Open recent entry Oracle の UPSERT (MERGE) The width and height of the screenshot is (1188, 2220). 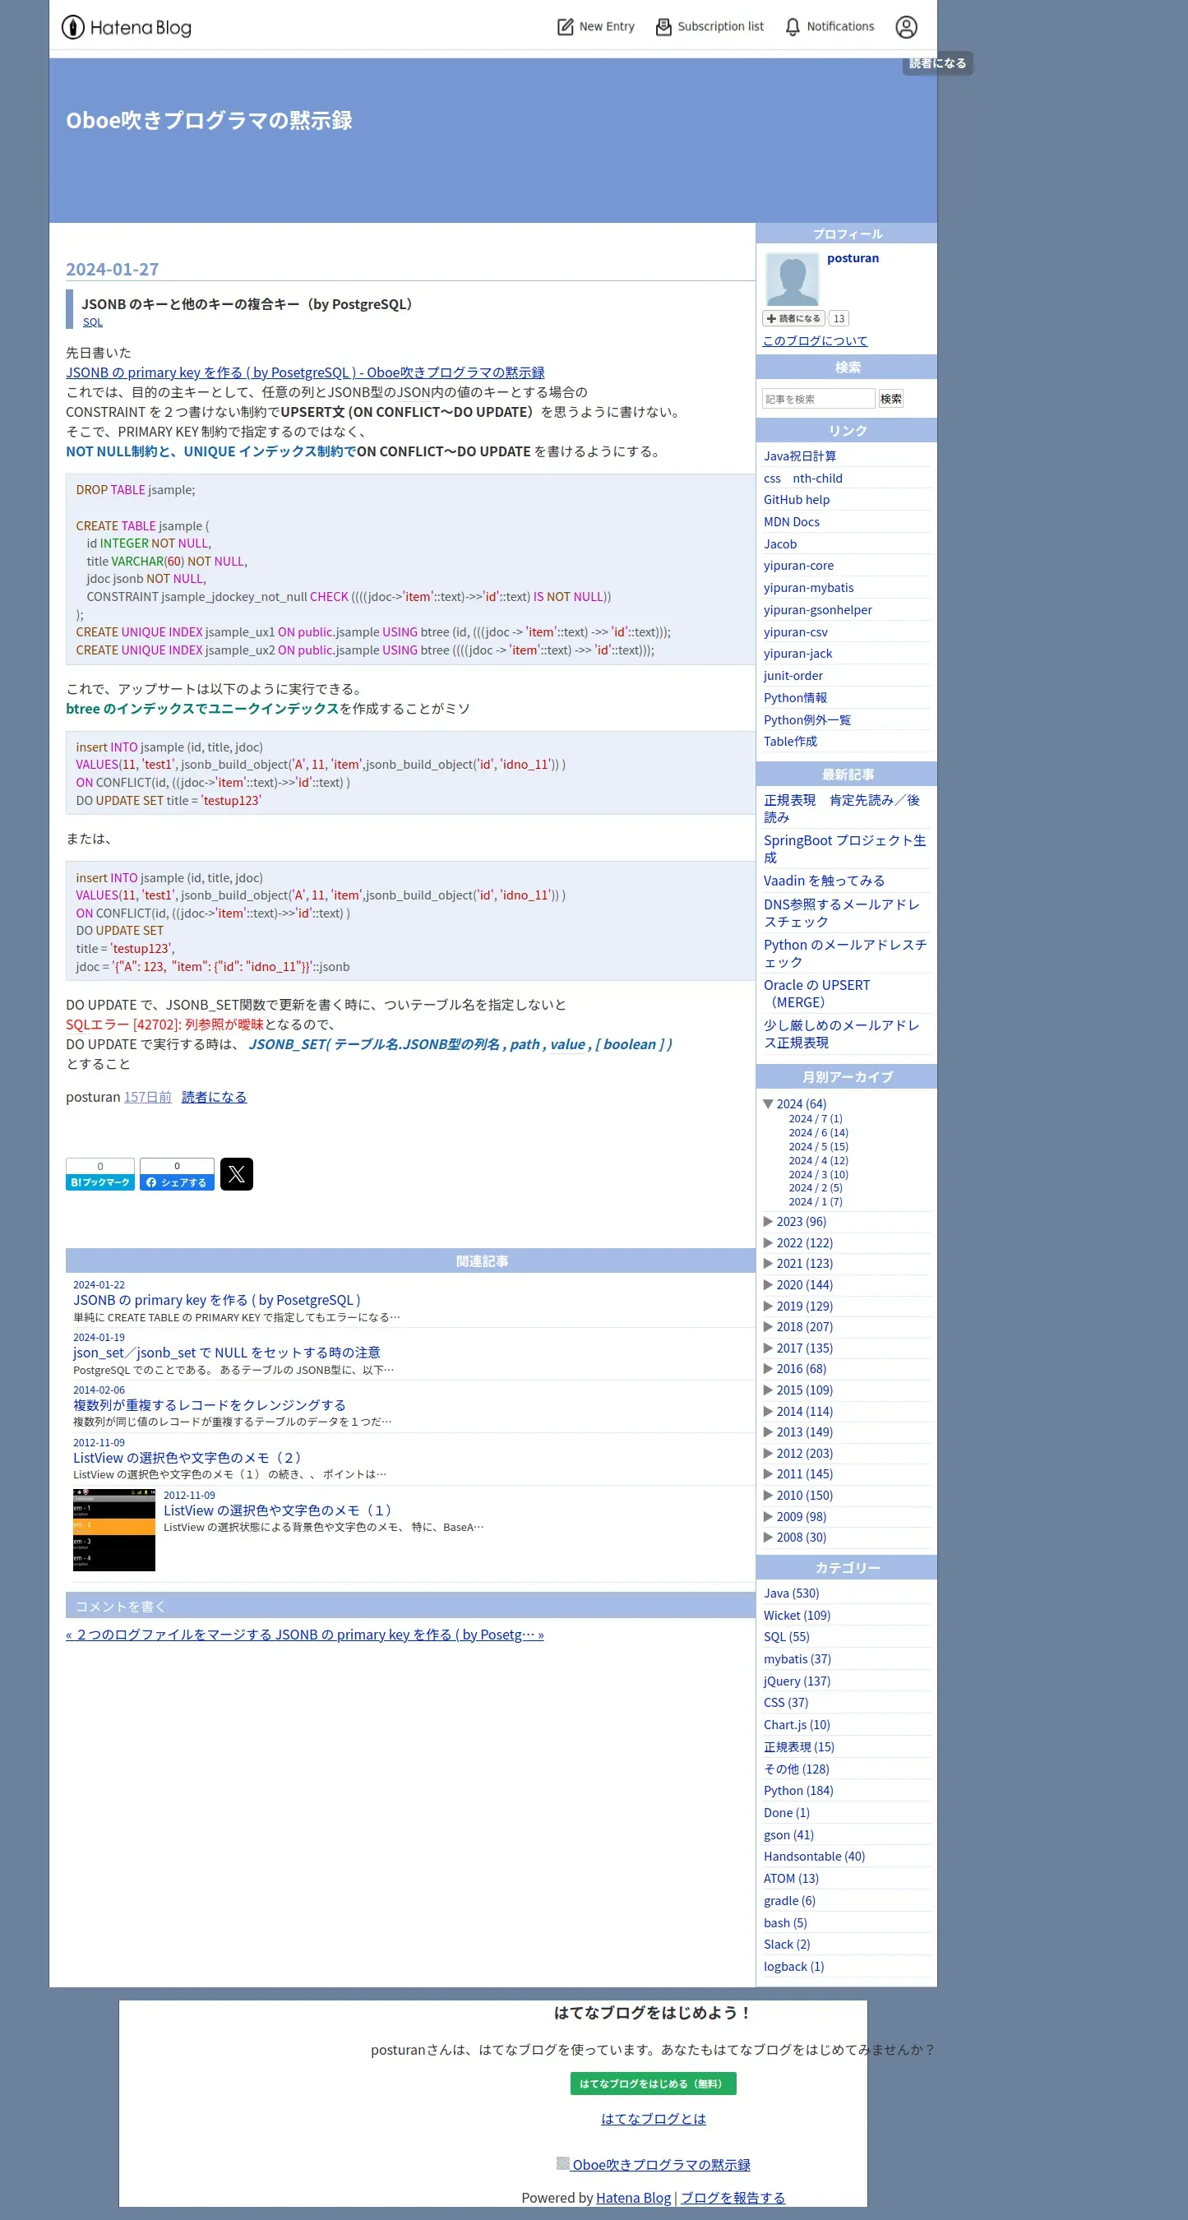[816, 992]
